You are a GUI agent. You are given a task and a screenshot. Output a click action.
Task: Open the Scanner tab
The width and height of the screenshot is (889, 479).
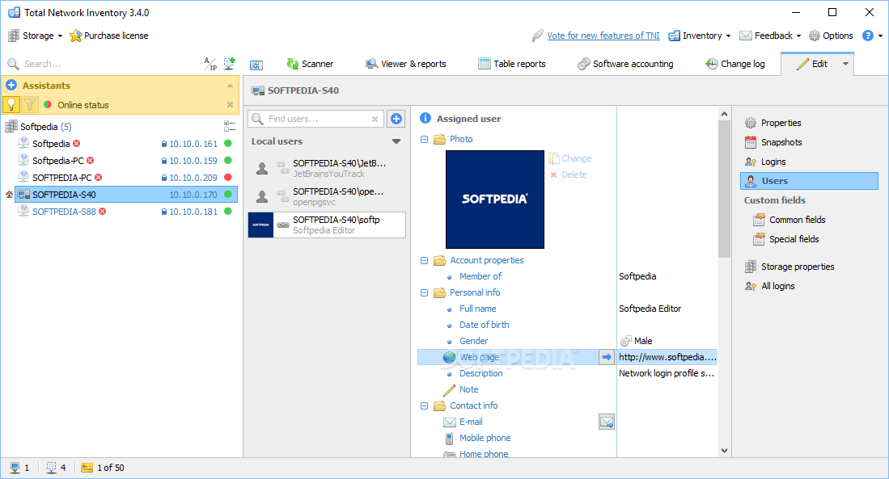pyautogui.click(x=310, y=64)
